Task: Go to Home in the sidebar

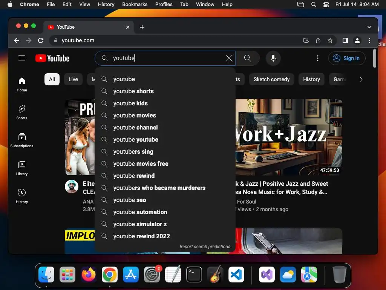Action: (21, 85)
